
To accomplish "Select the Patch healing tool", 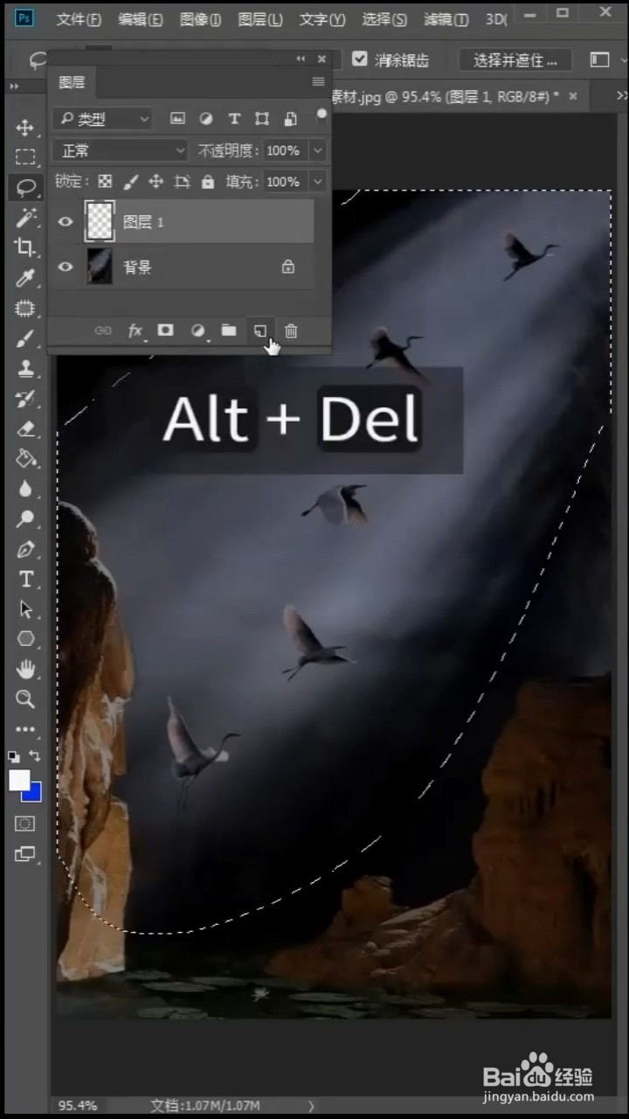I will 25,308.
